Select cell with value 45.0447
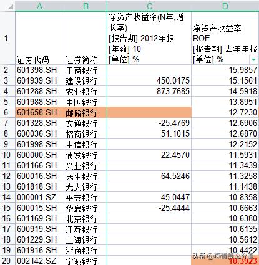The image size is (259, 265). pos(149,197)
